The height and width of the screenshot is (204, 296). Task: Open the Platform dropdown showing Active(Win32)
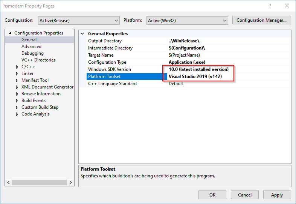(187, 20)
